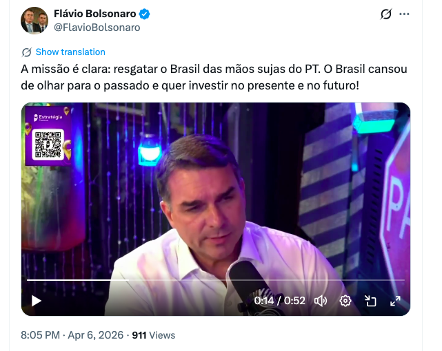The width and height of the screenshot is (442, 351).
Task: Click the Estratégia logo in the video corner
Action: pos(48,117)
